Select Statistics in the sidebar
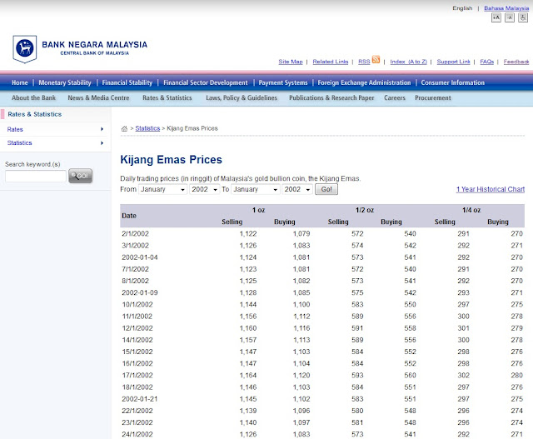Image resolution: width=533 pixels, height=439 pixels. tap(19, 142)
